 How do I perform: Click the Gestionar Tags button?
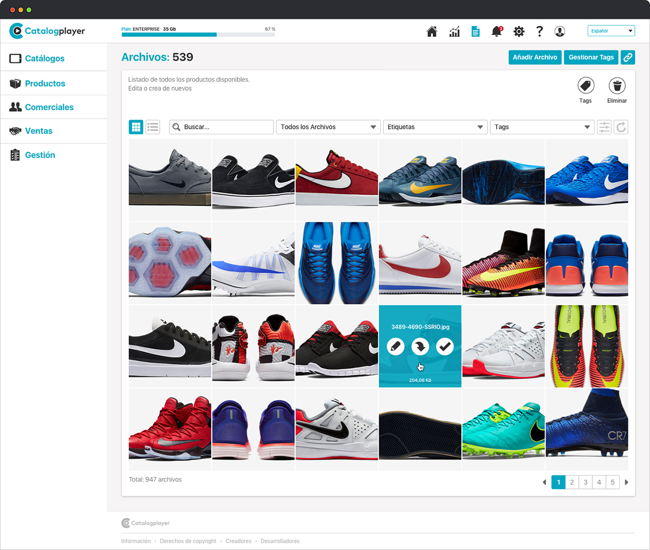(591, 57)
